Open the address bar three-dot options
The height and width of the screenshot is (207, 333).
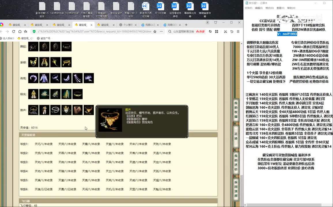pyautogui.click(x=161, y=32)
